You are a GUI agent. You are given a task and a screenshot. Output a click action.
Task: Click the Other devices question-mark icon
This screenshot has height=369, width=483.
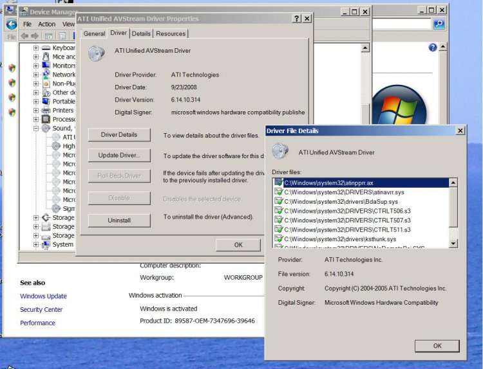click(46, 93)
